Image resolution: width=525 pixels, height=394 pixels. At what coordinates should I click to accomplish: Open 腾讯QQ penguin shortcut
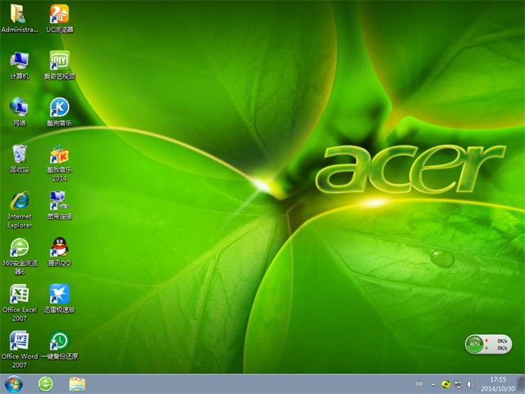tap(59, 246)
